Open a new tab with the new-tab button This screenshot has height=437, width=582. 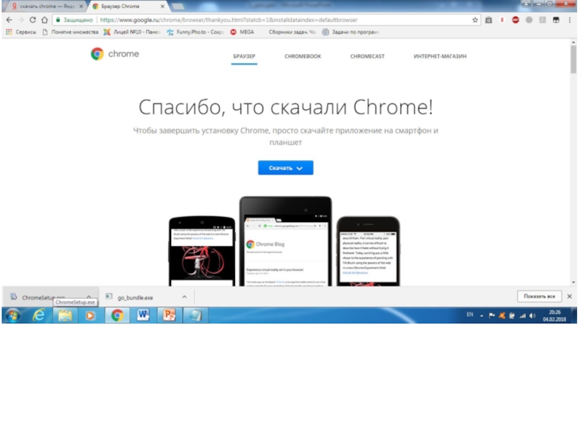[x=178, y=7]
